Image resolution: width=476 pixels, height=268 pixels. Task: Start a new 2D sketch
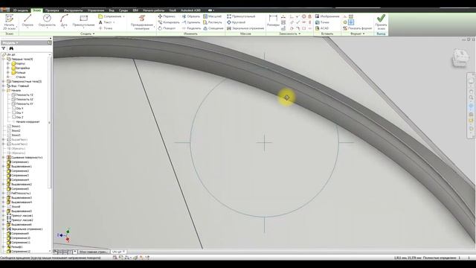9,22
